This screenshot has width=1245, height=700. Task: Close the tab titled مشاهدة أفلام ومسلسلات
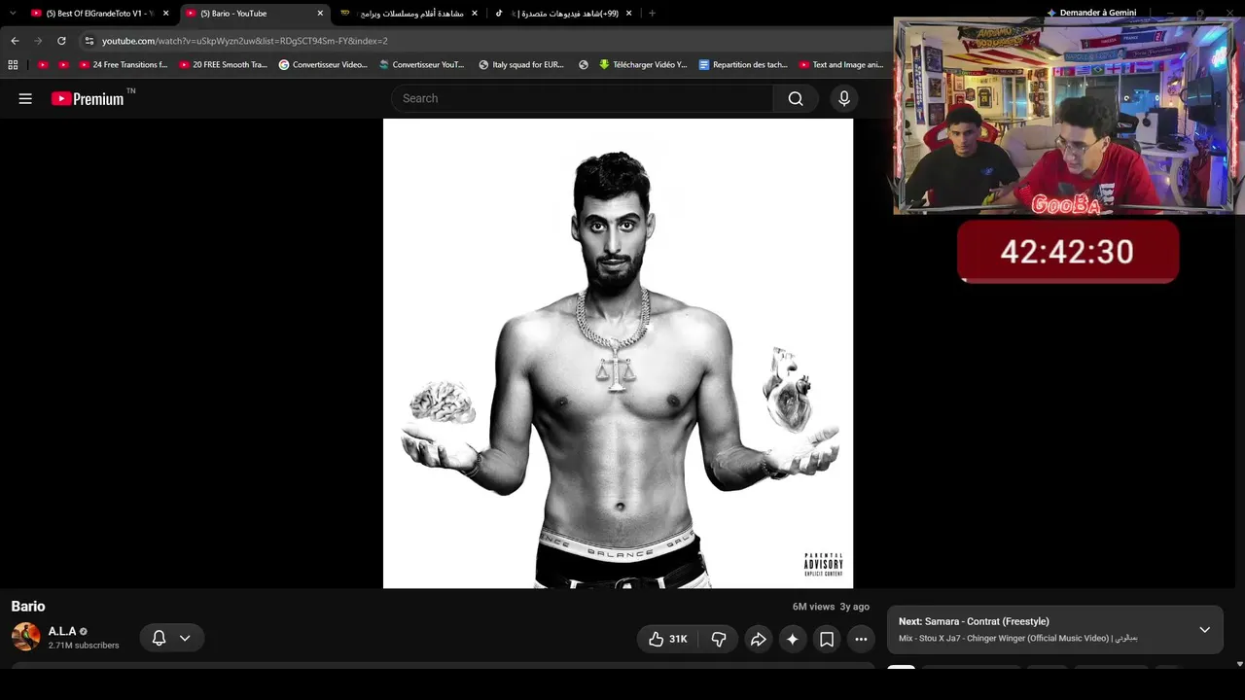point(475,14)
